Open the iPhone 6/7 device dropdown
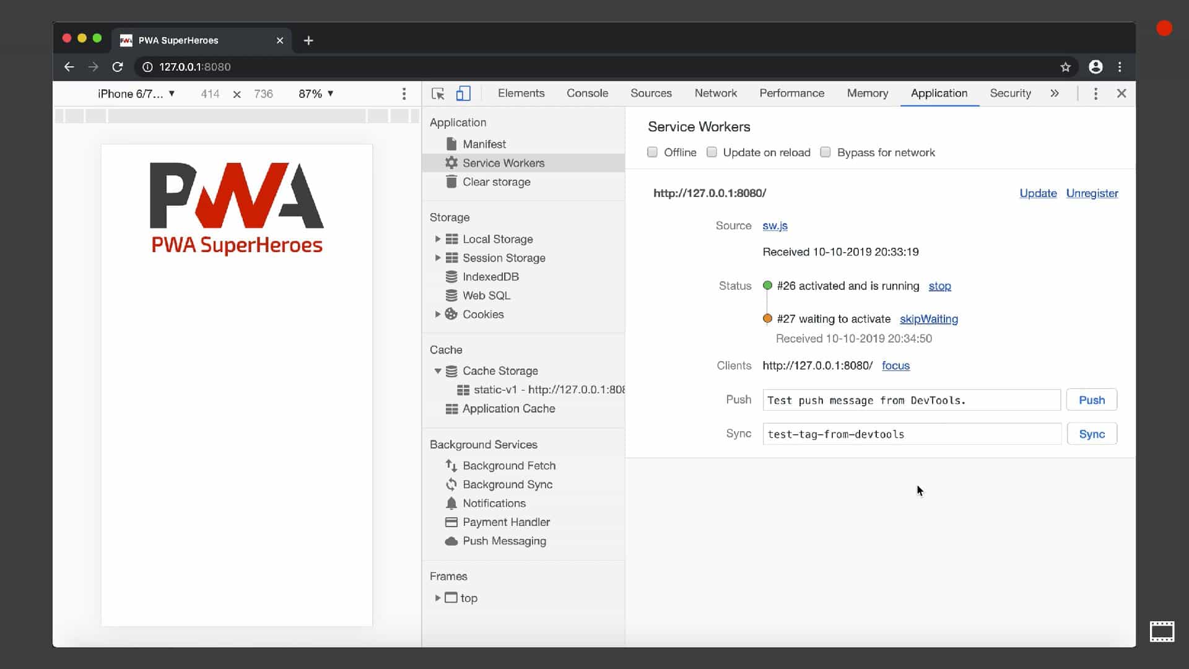 coord(136,94)
